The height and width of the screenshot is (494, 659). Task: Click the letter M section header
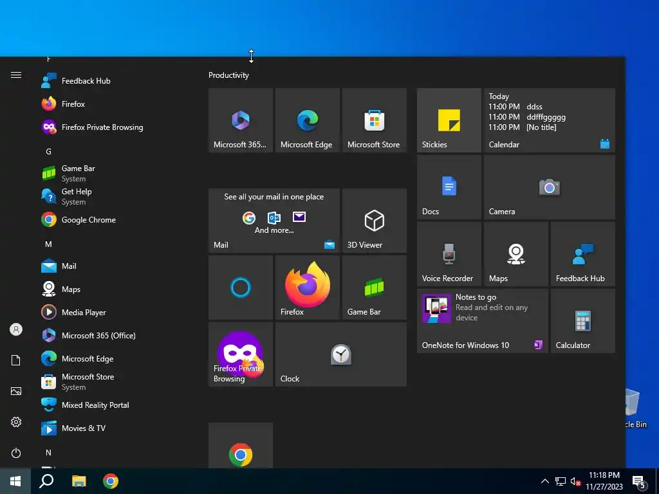pos(48,244)
